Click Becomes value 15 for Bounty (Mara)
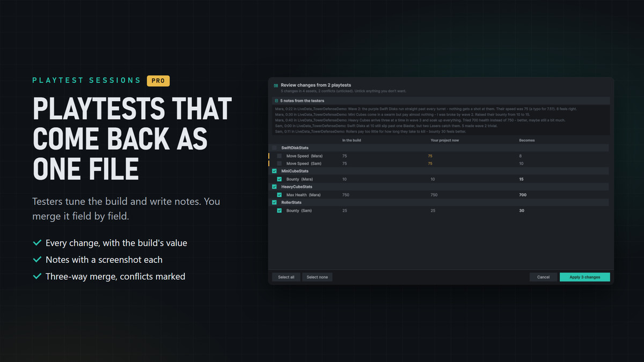This screenshot has width=644, height=362. point(521,179)
